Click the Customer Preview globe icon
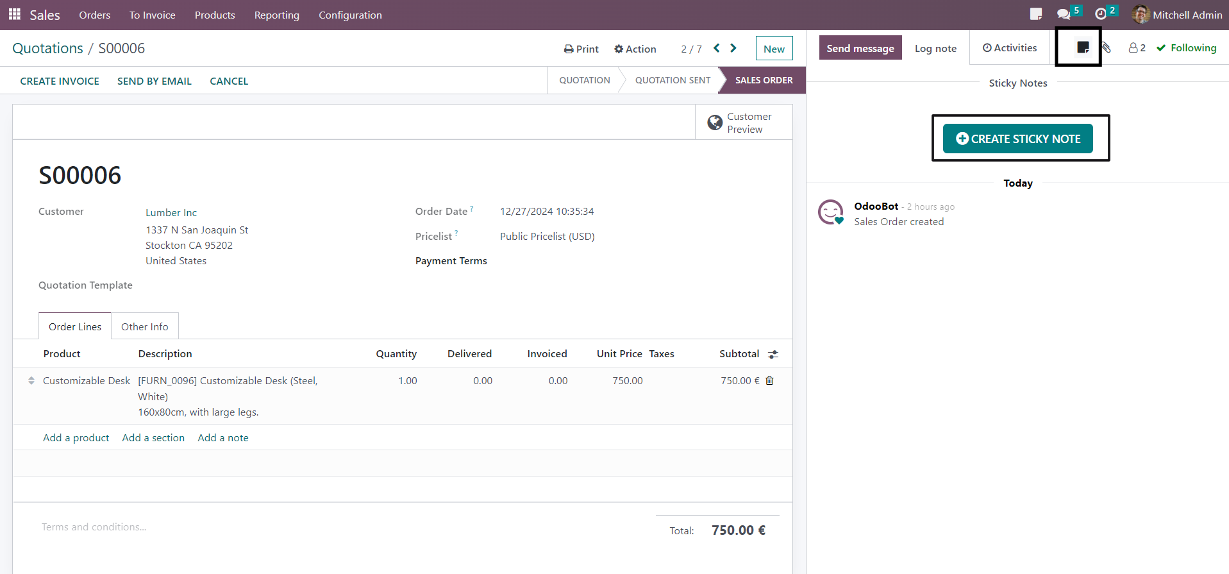Image resolution: width=1229 pixels, height=574 pixels. click(x=715, y=122)
